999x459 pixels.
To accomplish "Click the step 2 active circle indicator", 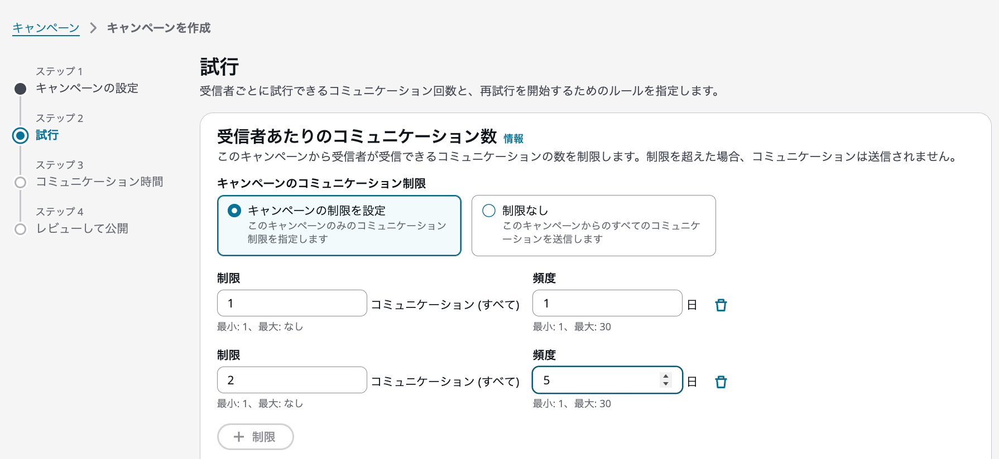I will pyautogui.click(x=21, y=135).
